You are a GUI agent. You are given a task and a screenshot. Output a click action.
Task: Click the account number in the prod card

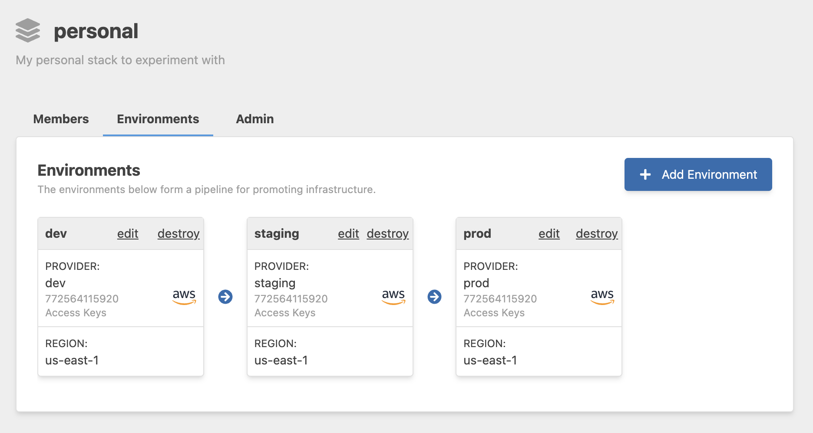500,299
